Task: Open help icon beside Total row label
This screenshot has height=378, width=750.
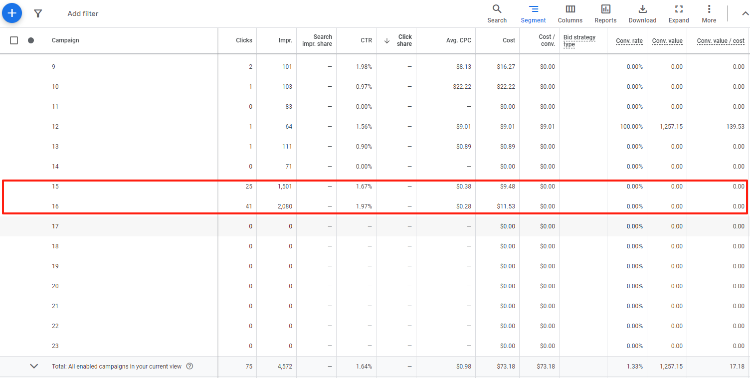Action: (x=189, y=366)
